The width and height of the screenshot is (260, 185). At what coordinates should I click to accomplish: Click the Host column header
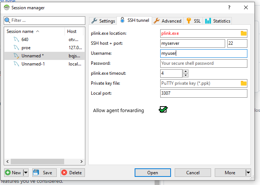coord(74,31)
